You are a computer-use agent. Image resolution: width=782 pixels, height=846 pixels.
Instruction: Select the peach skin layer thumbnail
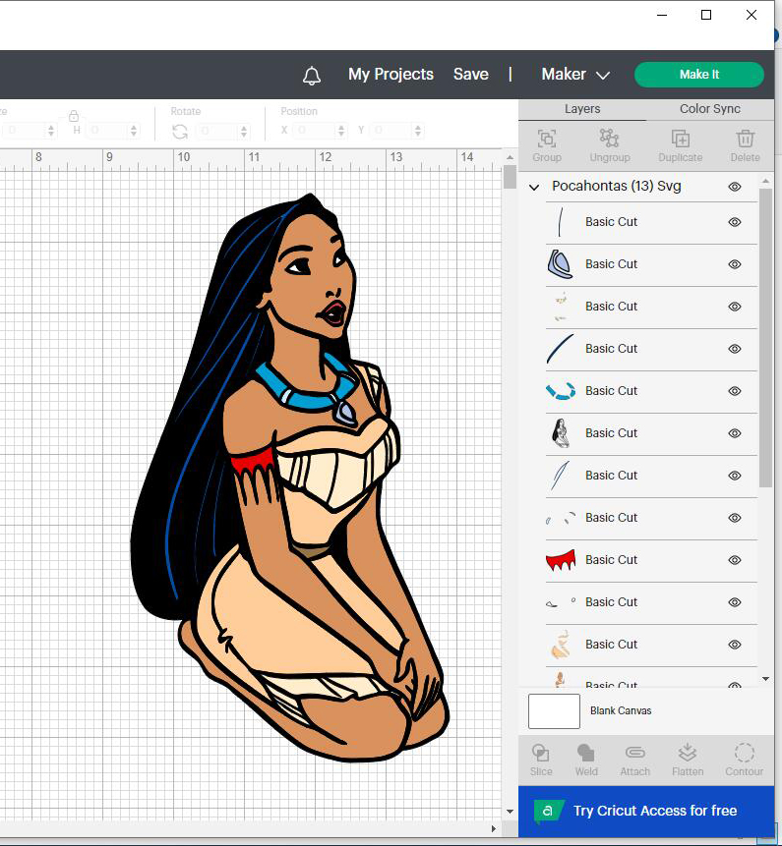(561, 645)
